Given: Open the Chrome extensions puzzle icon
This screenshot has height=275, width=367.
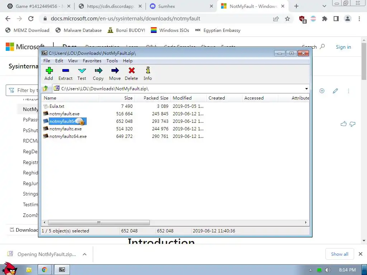Looking at the screenshot, I should [x=324, y=19].
